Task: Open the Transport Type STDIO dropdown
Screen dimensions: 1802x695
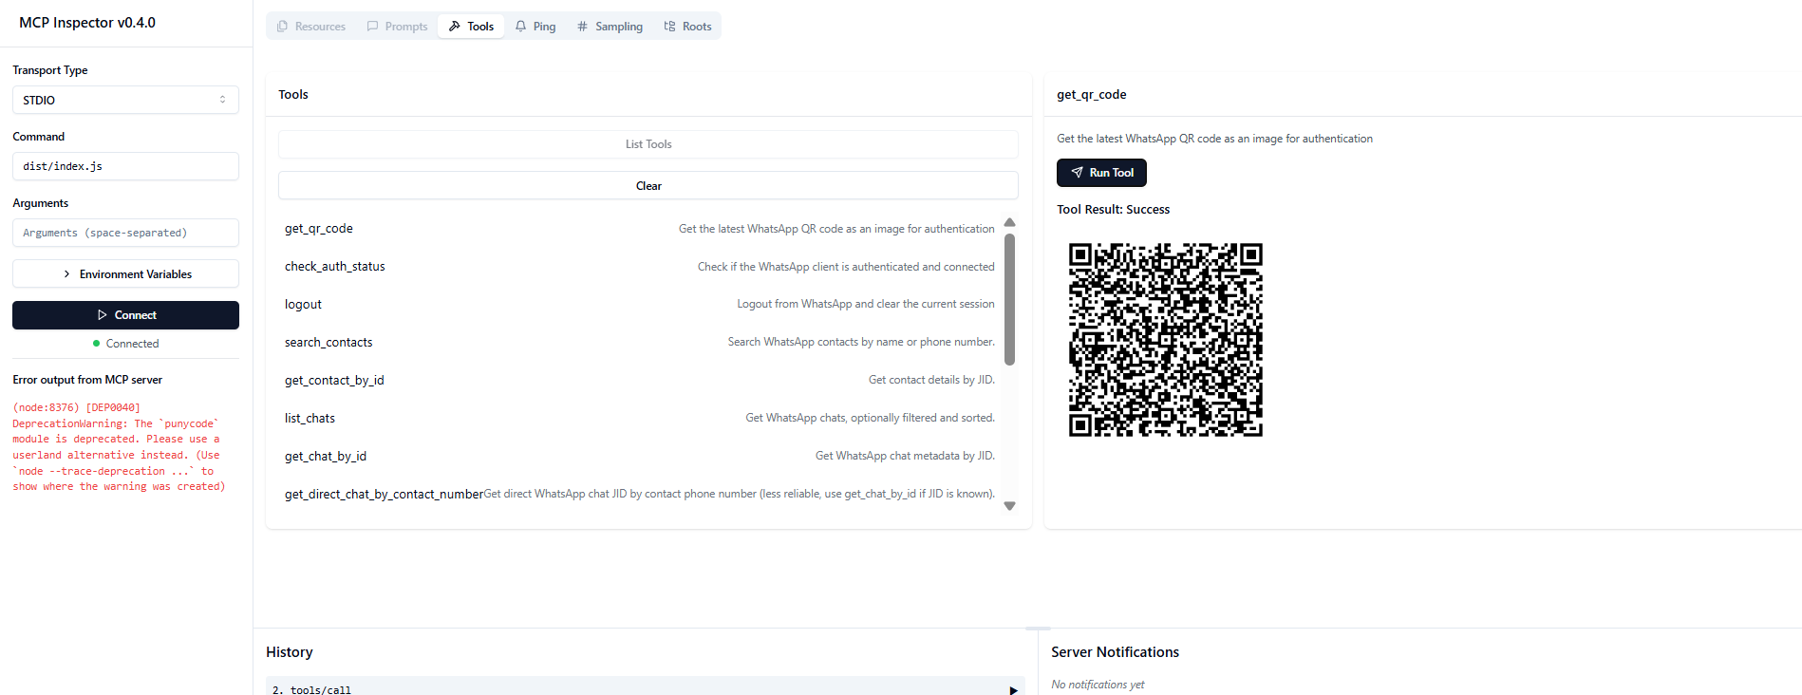Action: coord(125,100)
